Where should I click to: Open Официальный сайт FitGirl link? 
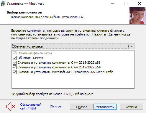tap(31, 107)
